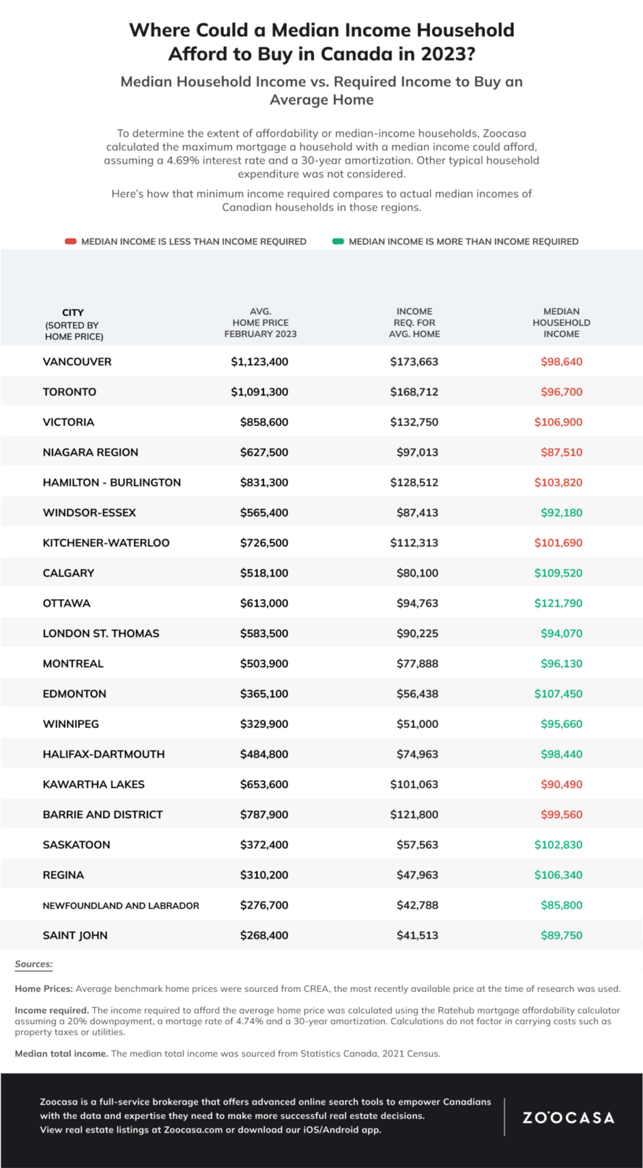The image size is (643, 1168).
Task: Click Saint John's median income $89,750
Action: pos(562,935)
